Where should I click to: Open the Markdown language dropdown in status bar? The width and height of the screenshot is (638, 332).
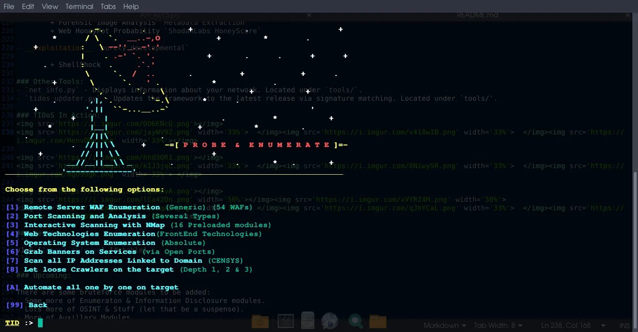pyautogui.click(x=445, y=325)
